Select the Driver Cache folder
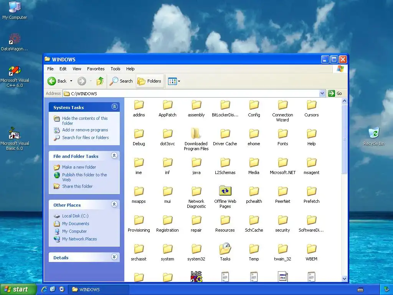Viewport: 393px width, 295px height. pos(225,138)
